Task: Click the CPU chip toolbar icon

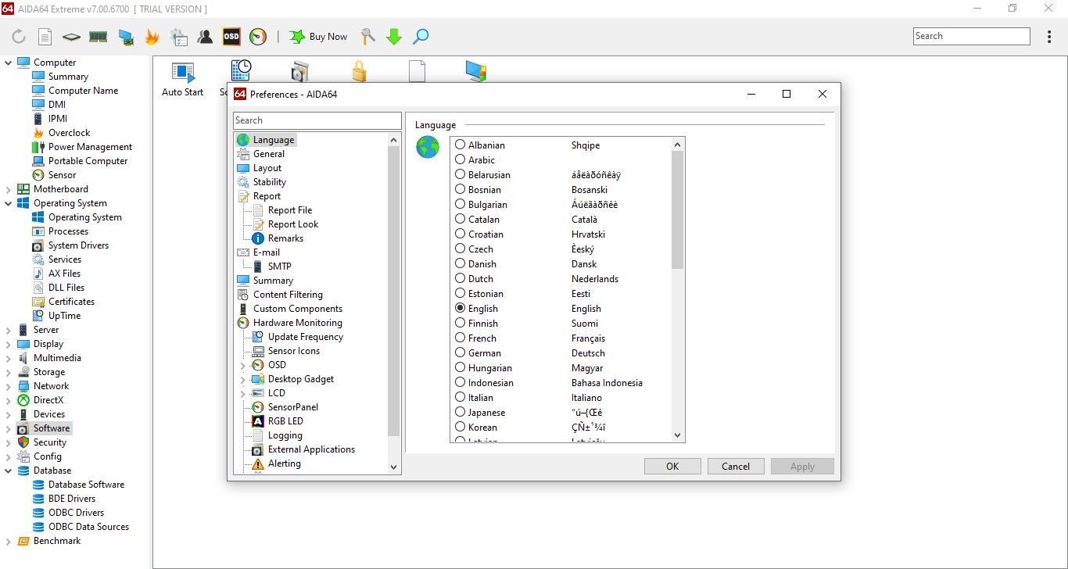Action: pyautogui.click(x=71, y=36)
